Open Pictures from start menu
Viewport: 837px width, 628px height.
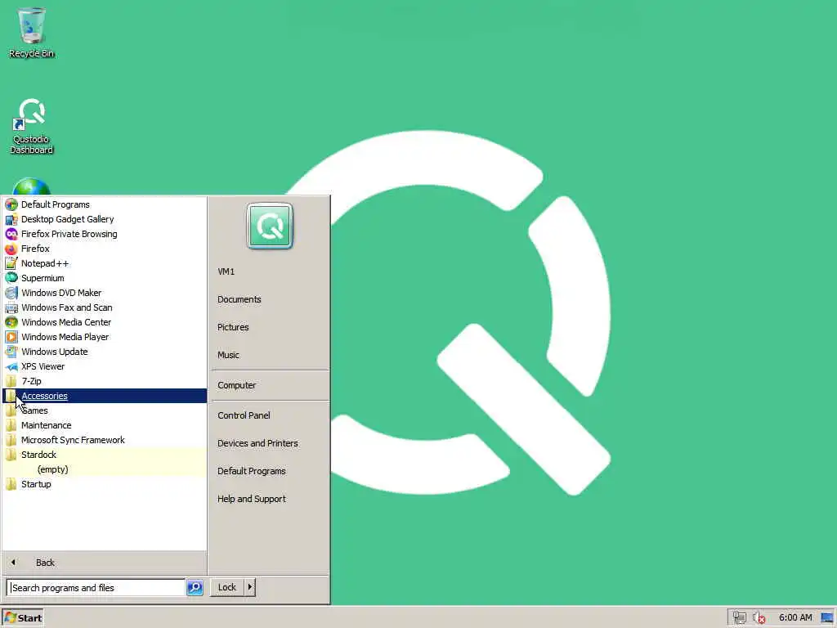coord(233,327)
